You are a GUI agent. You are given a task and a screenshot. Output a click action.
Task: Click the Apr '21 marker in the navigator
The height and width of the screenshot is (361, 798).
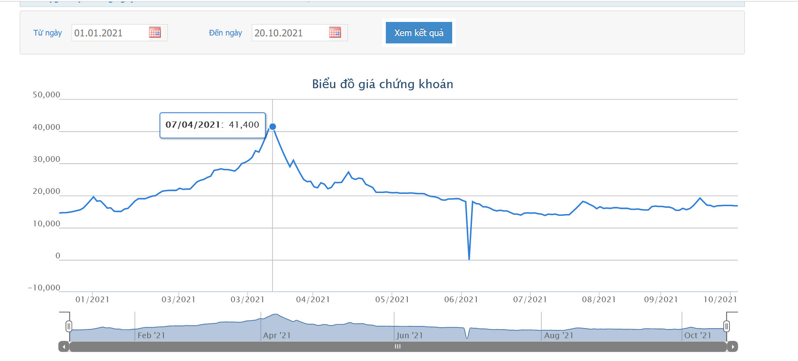[x=277, y=335]
